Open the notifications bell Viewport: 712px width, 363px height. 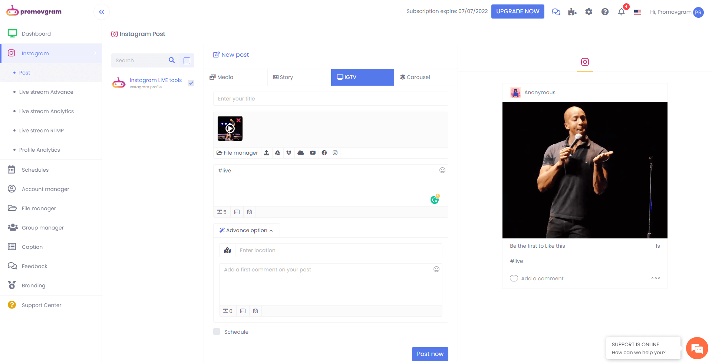(621, 12)
